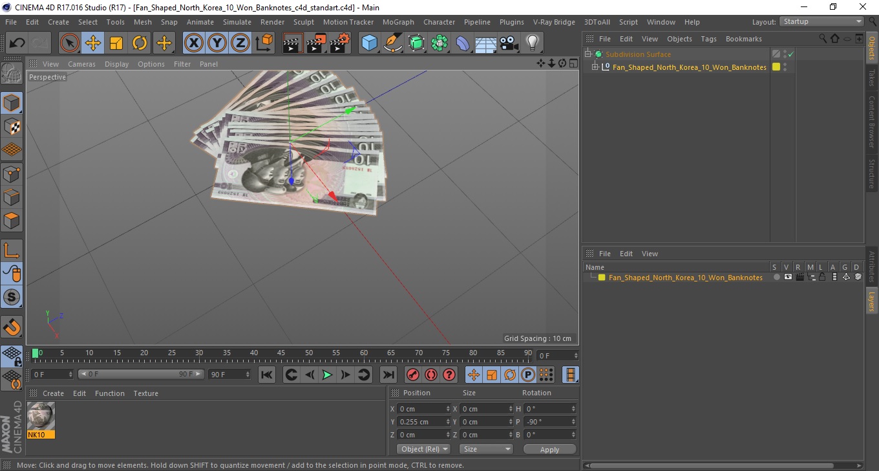Adjust Position X value stepper arrows
Screen dimensions: 879x471
[x=448, y=409]
